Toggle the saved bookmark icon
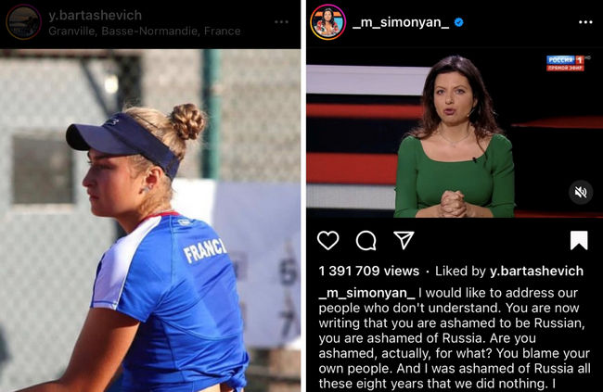603x392 pixels. point(579,240)
